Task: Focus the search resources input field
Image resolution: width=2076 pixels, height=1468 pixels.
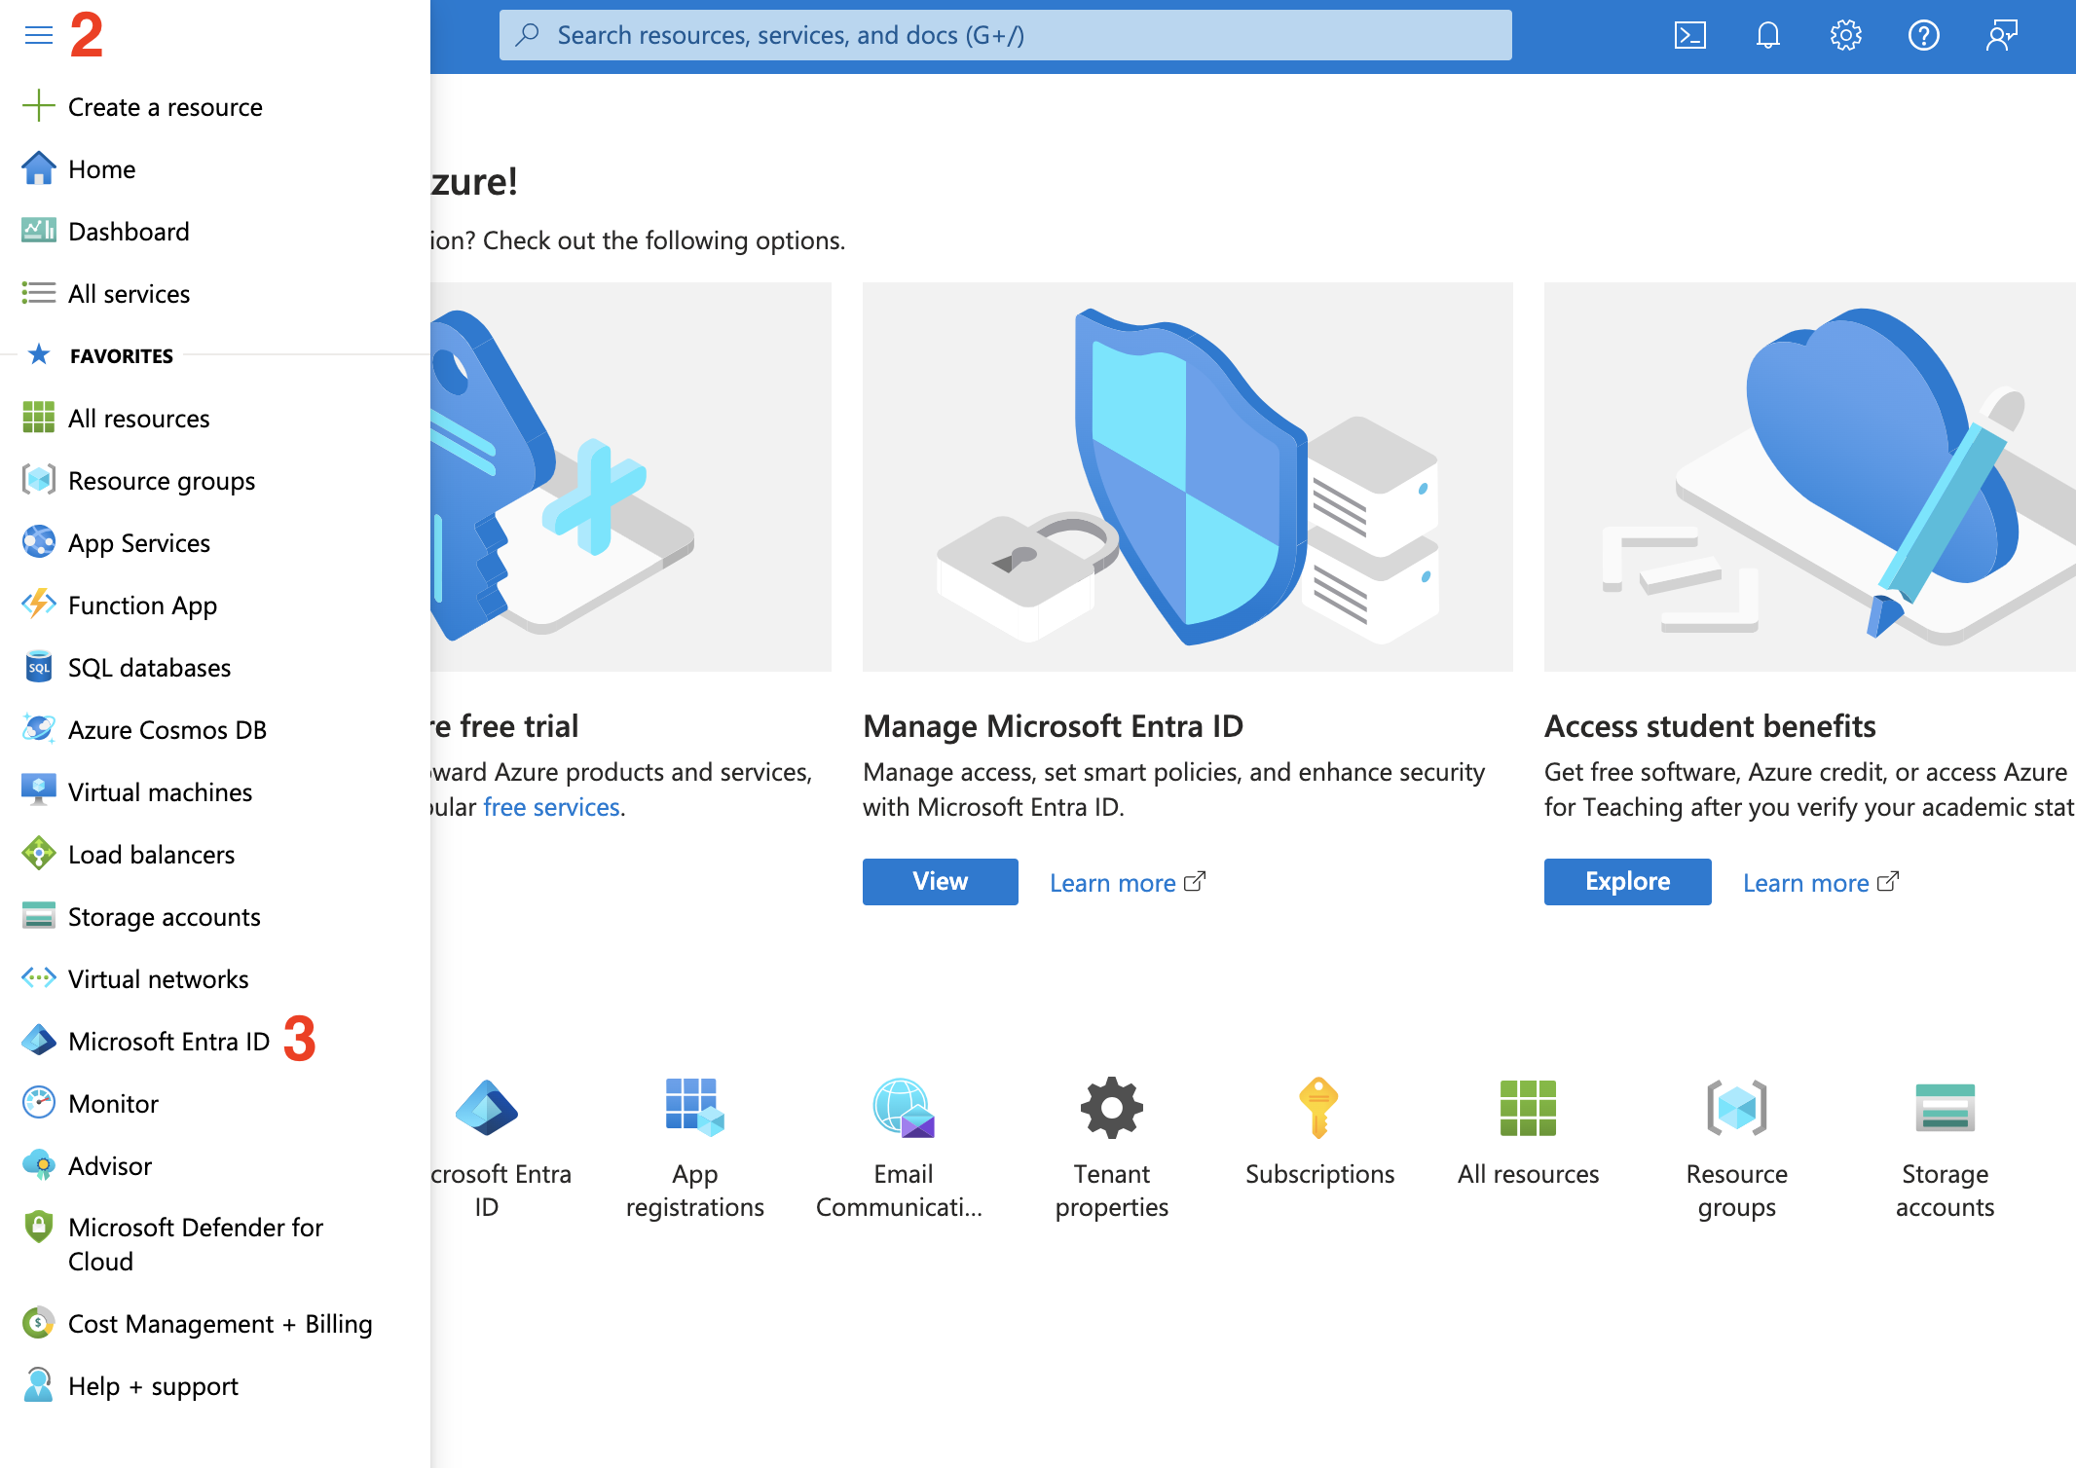Action: tap(1005, 36)
